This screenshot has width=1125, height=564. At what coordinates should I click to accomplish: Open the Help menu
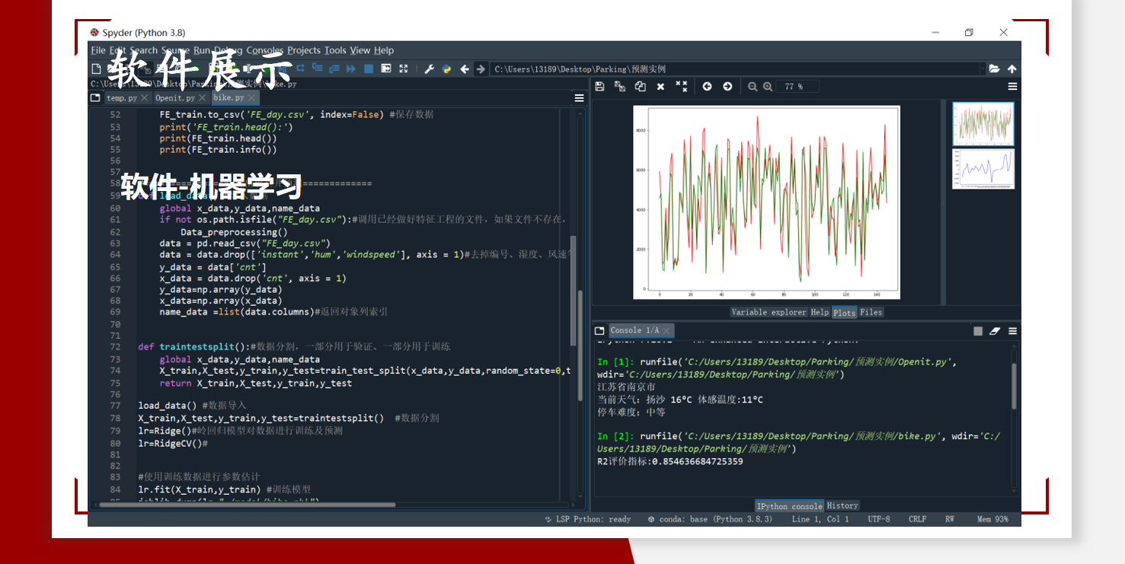[384, 50]
